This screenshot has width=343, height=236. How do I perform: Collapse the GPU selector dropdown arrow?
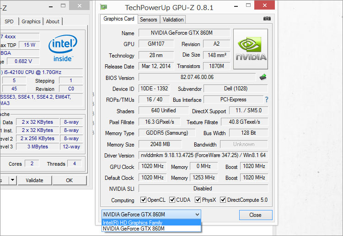(197, 215)
